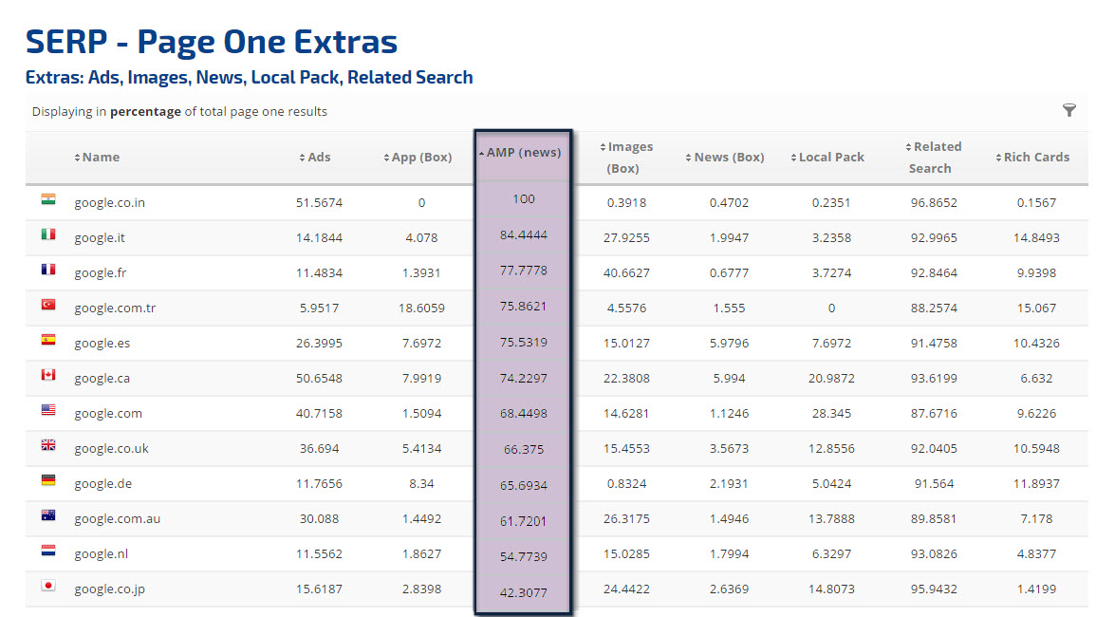Sort by Local Pack column header

point(827,158)
